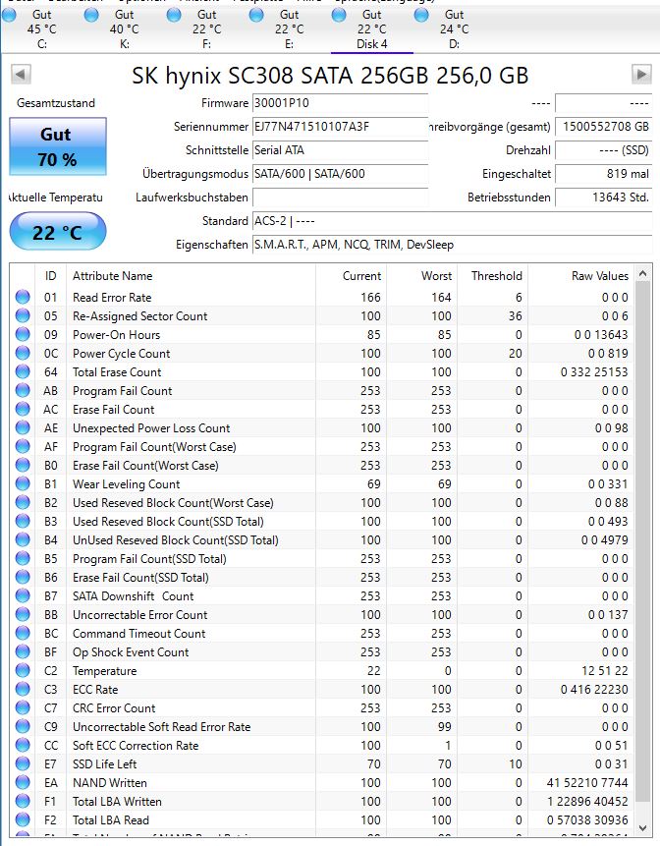This screenshot has height=846, width=660.
Task: Click the status icon of Soft ECC Correction Rate
Action: pyautogui.click(x=23, y=745)
